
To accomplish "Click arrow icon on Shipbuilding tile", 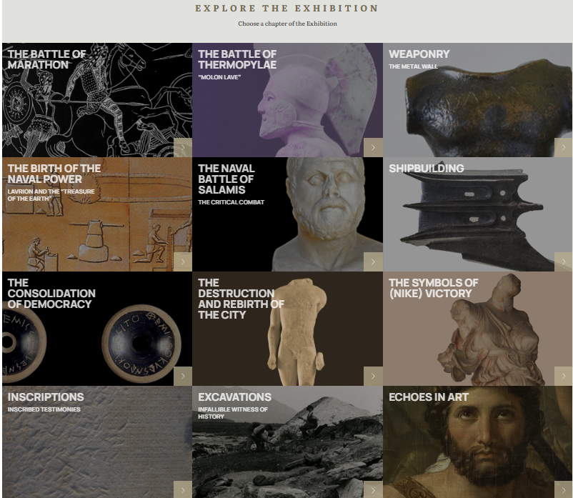I will point(564,262).
